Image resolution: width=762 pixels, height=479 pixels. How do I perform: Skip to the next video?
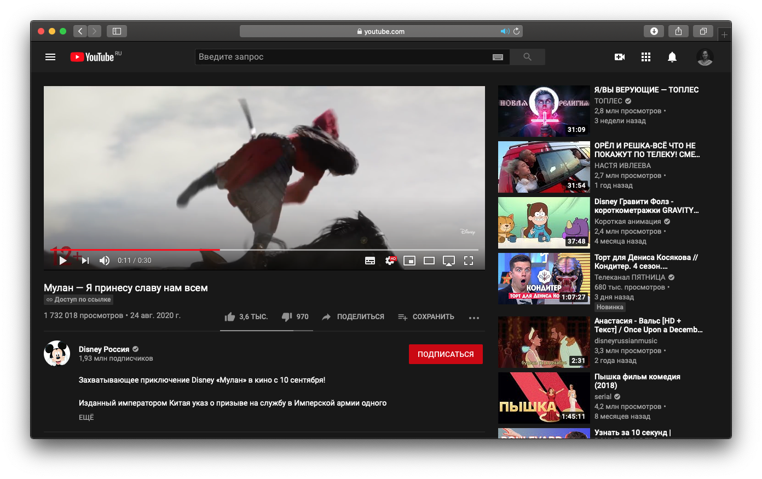[x=85, y=261]
